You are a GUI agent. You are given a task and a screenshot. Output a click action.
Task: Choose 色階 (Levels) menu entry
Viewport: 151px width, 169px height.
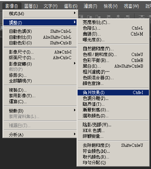tap(113, 28)
